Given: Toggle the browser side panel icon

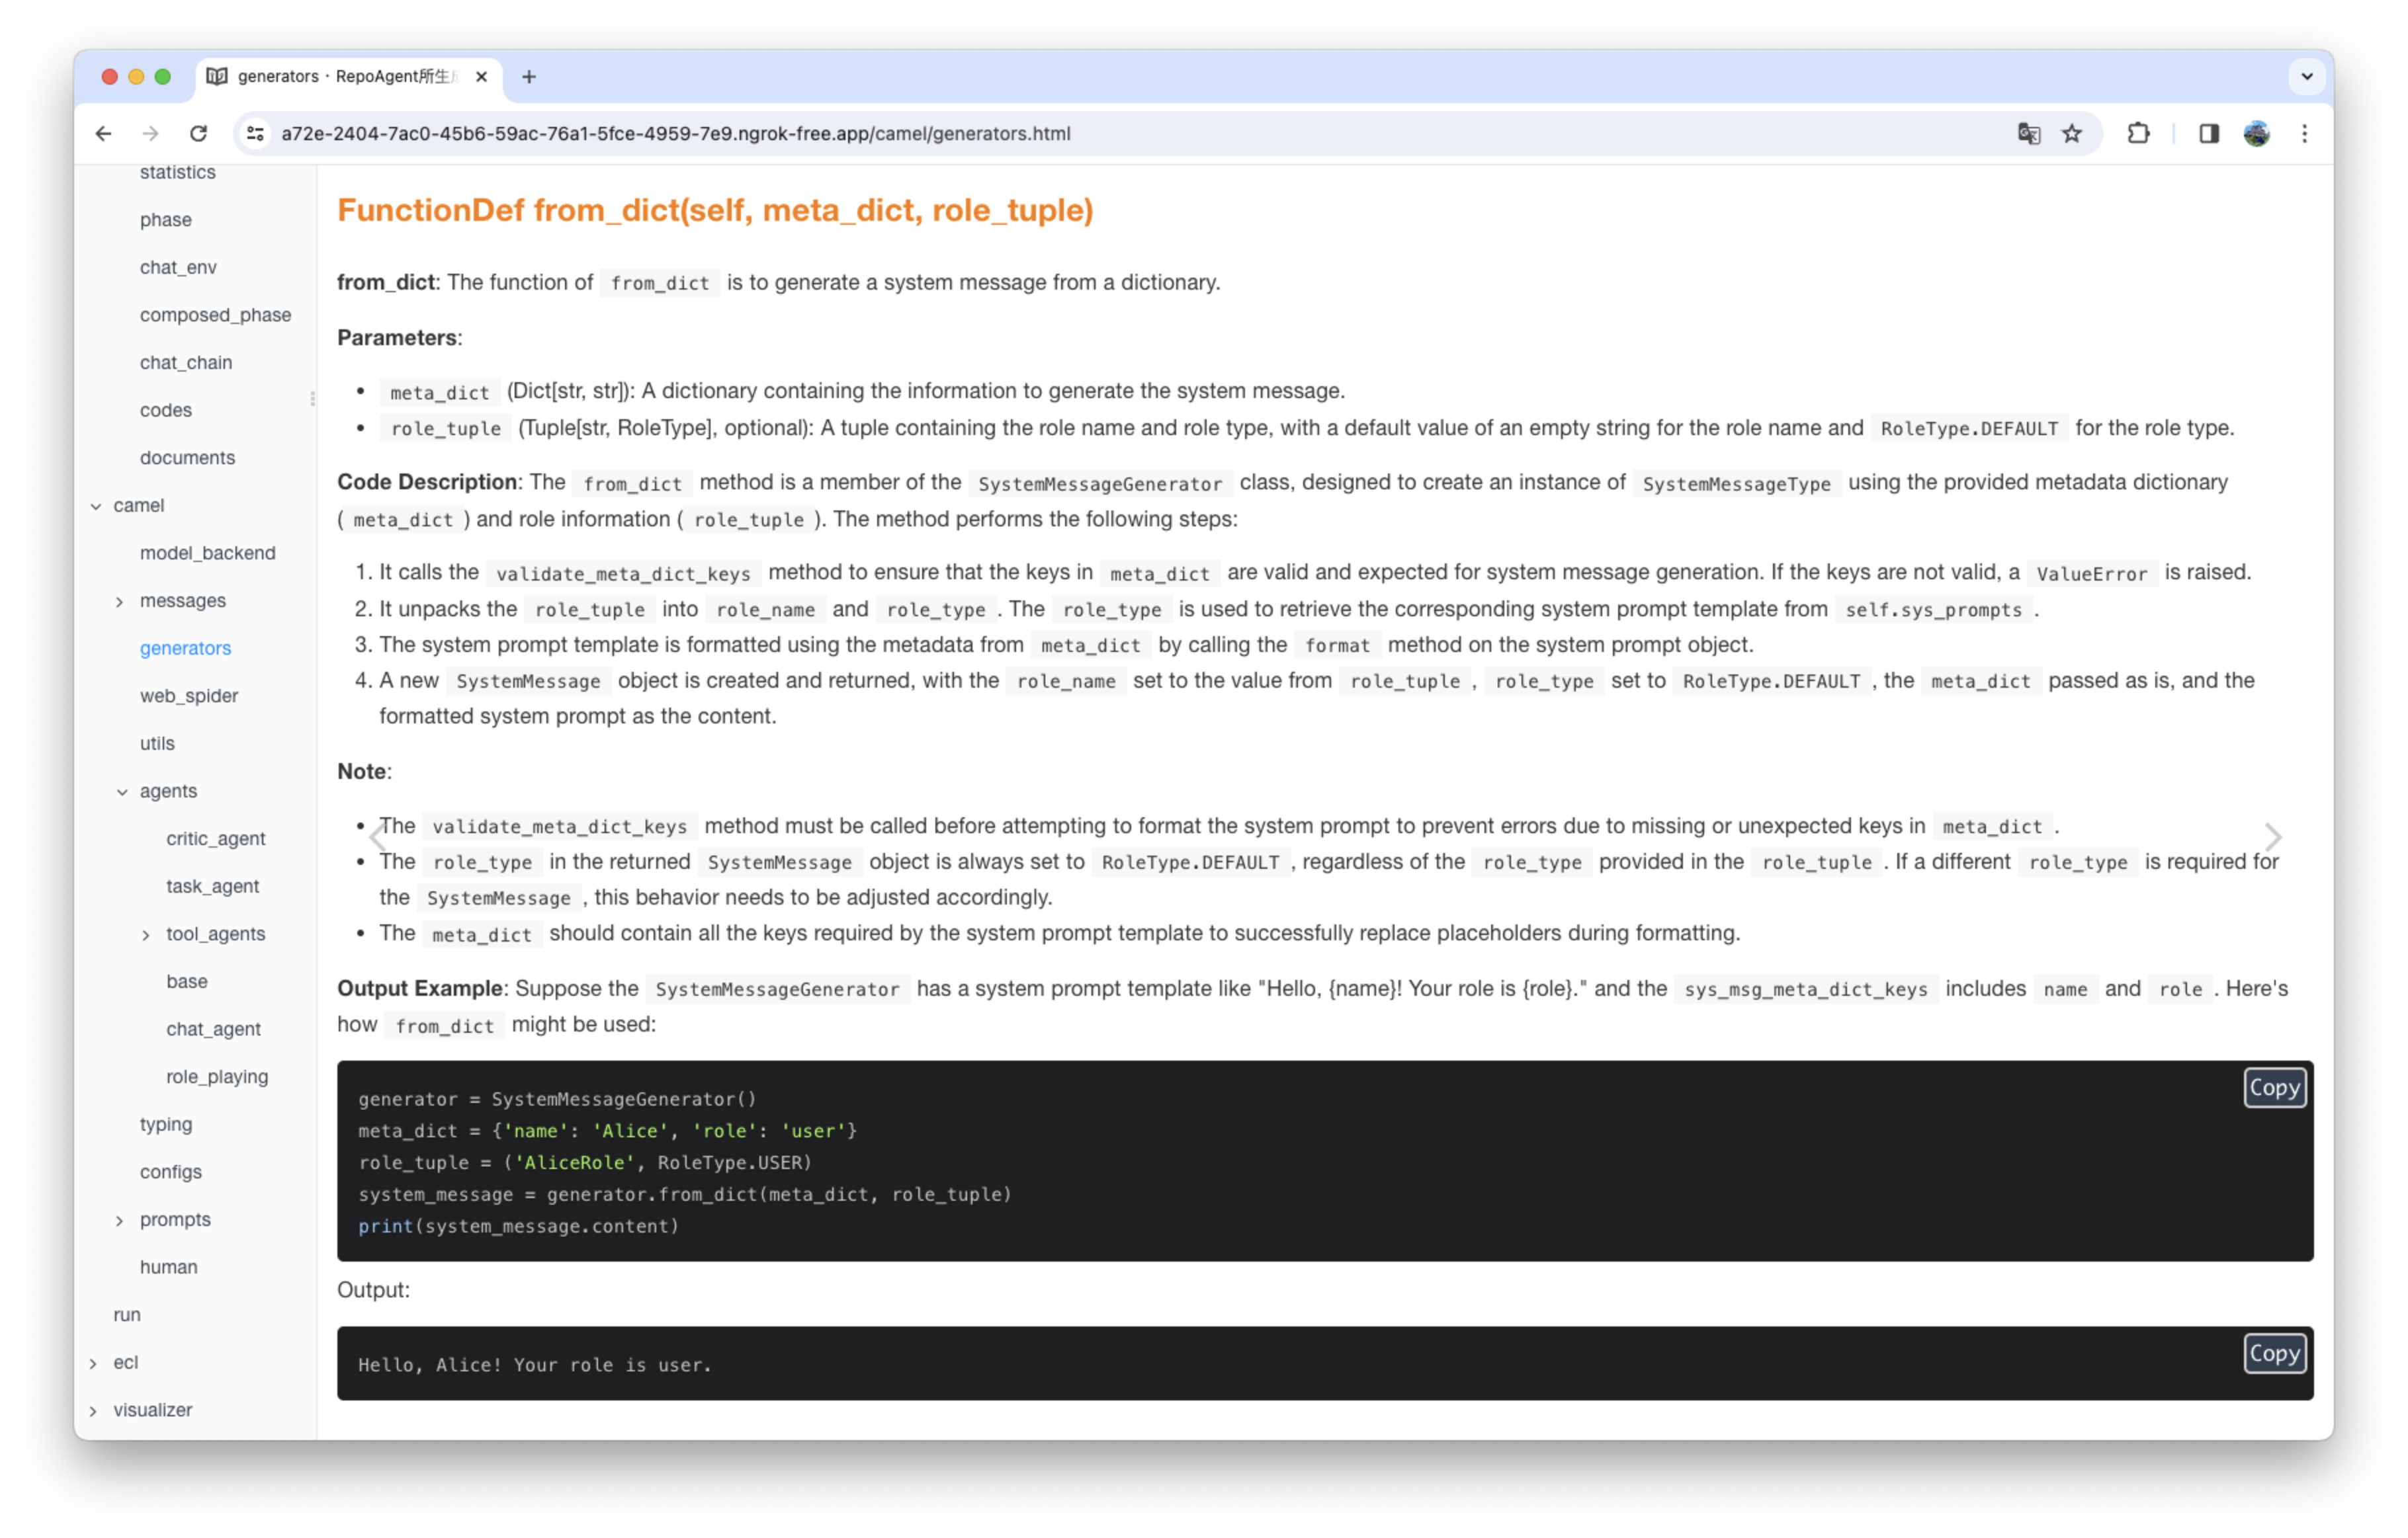Looking at the screenshot, I should coord(2209,134).
